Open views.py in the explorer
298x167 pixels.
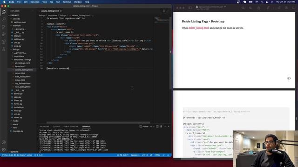pos(18,117)
